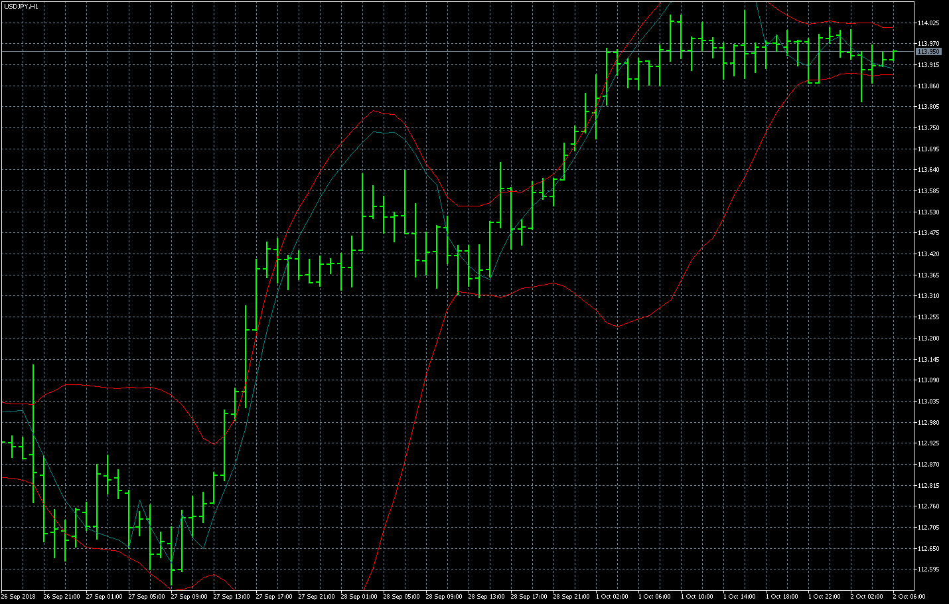Click the 113.970 price scale label

tap(928, 44)
